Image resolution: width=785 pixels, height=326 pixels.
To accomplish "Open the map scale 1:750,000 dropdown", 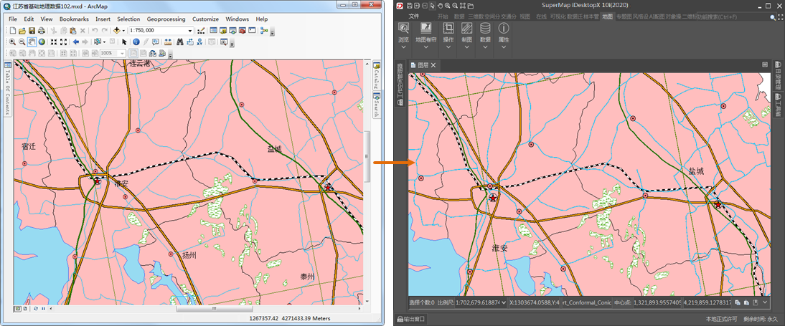I will [190, 31].
